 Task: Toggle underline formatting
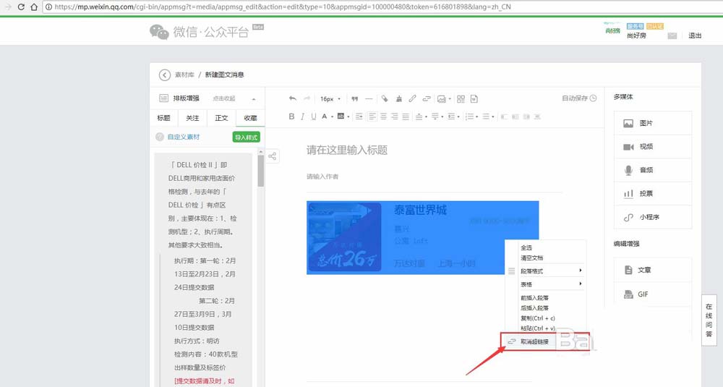coord(314,116)
